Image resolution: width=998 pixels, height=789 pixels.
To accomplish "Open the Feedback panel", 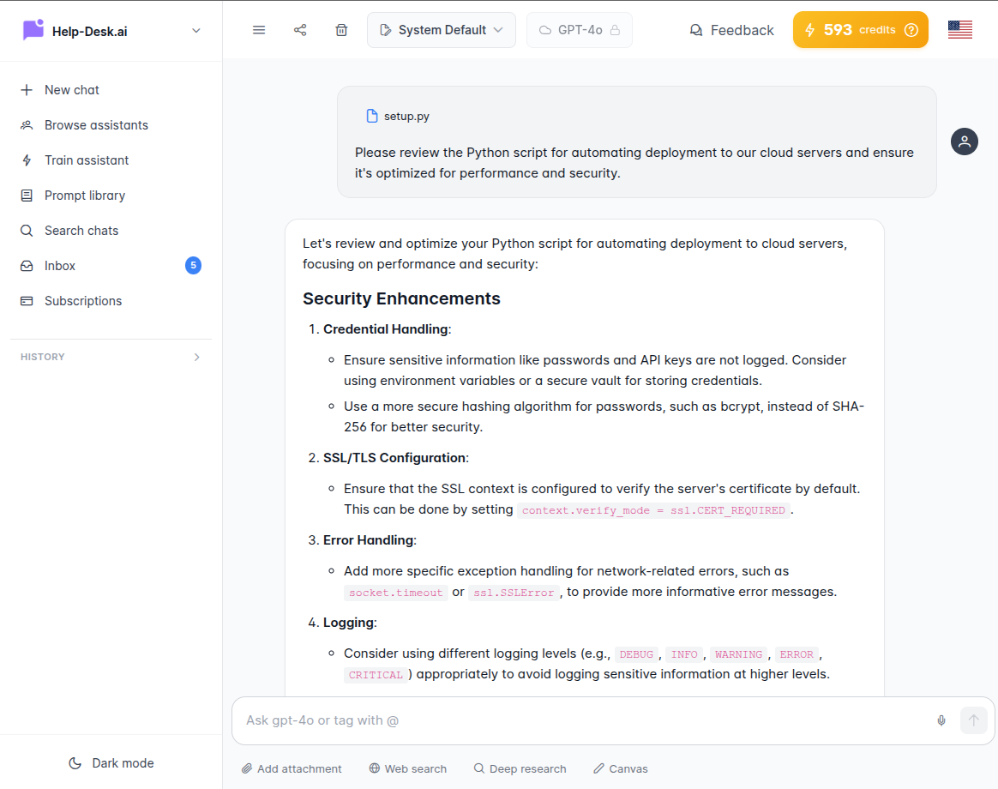I will point(730,29).
